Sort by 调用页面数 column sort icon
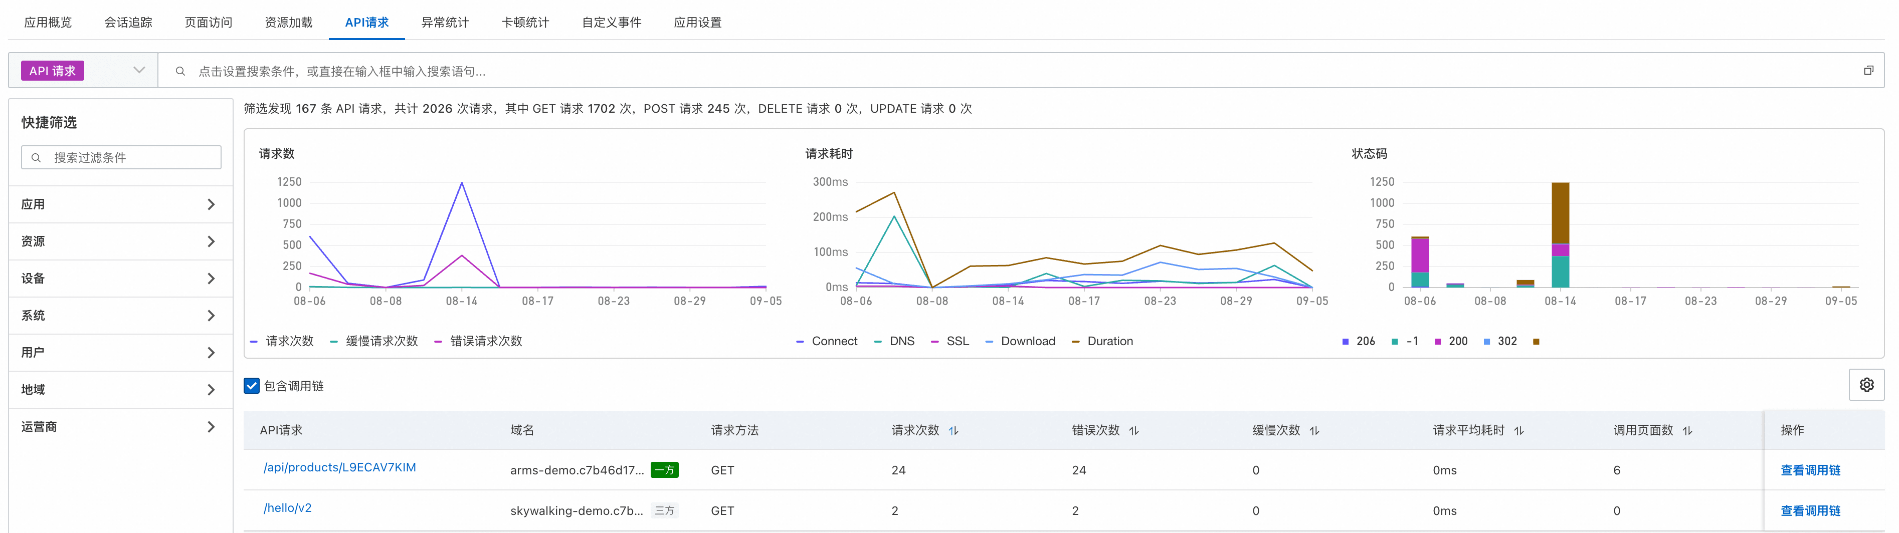 coord(1687,431)
